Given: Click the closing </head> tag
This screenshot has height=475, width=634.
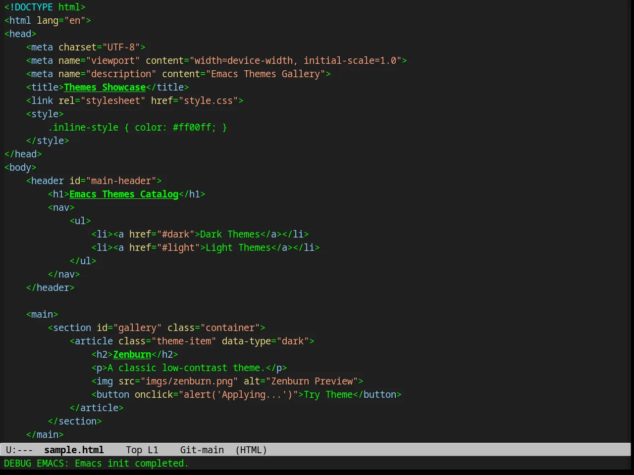Looking at the screenshot, I should pyautogui.click(x=23, y=154).
